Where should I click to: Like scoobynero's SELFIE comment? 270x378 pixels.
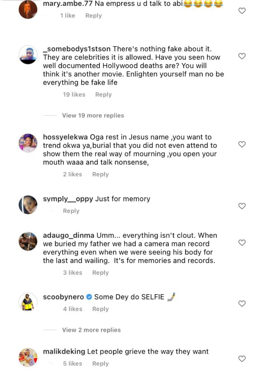[242, 303]
